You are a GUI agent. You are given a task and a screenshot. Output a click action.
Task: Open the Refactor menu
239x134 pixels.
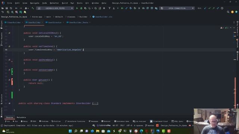54,3
